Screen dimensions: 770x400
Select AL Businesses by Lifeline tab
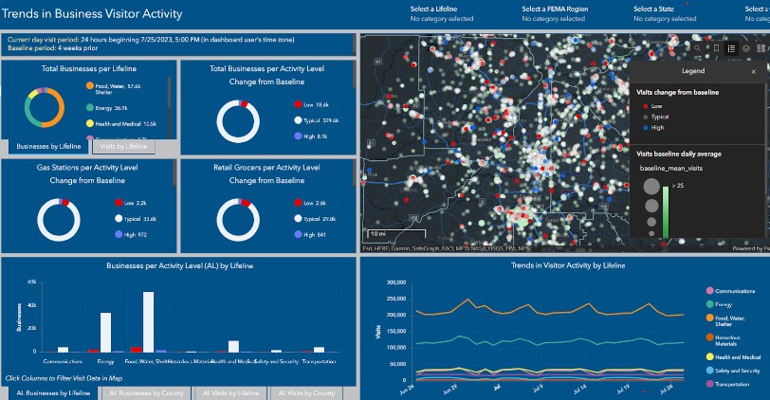[53, 393]
